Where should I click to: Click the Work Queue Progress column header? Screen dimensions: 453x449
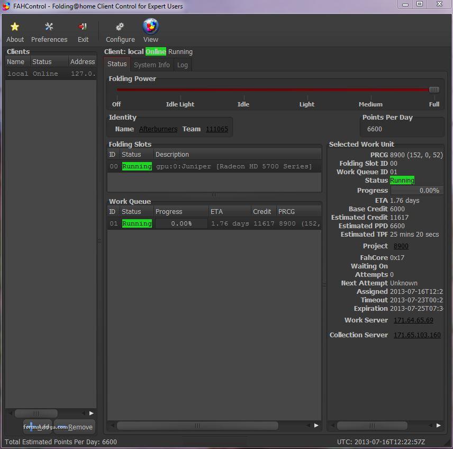point(181,212)
